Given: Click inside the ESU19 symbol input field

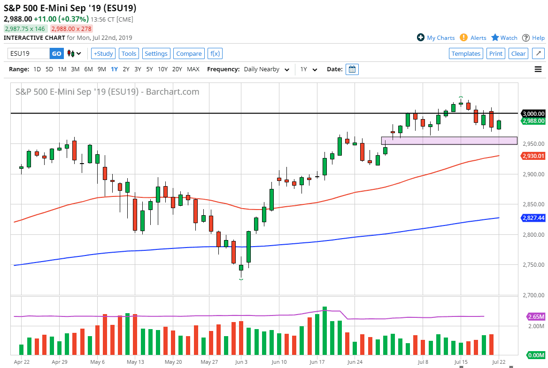Looking at the screenshot, I should 28,53.
